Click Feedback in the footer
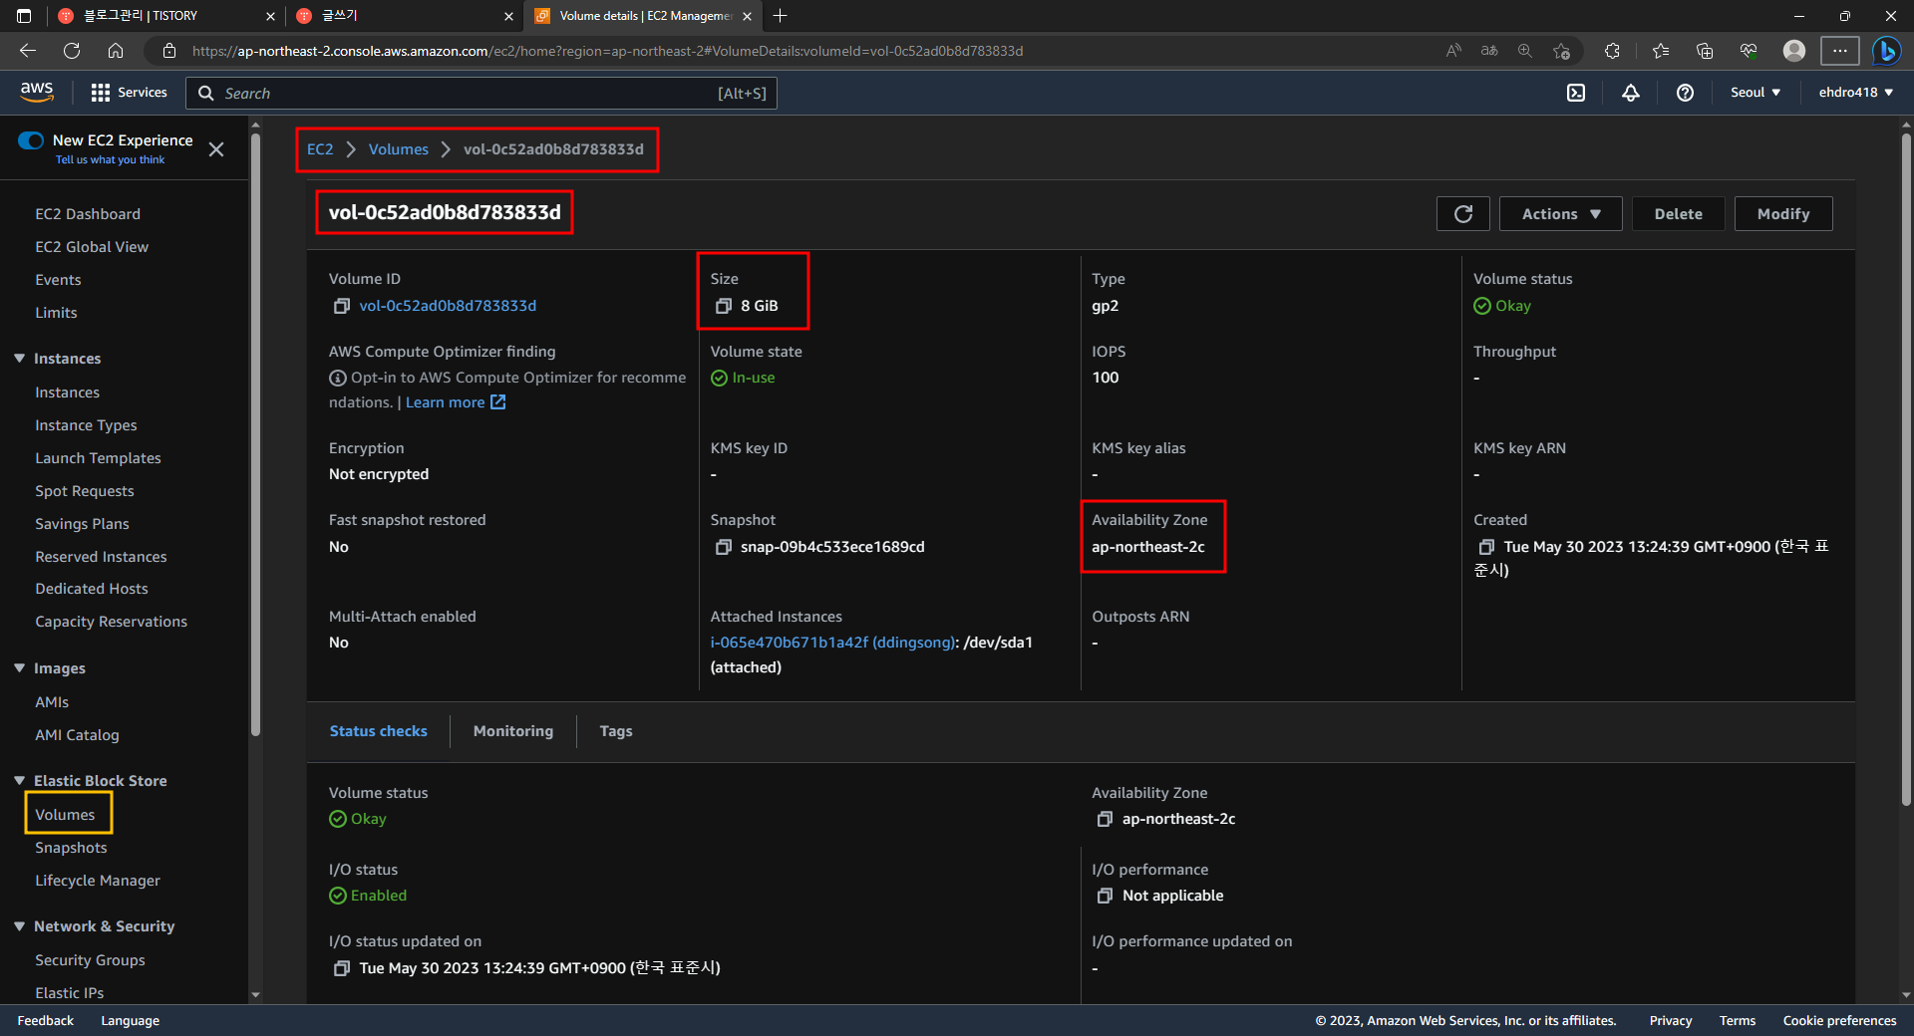 45,1021
